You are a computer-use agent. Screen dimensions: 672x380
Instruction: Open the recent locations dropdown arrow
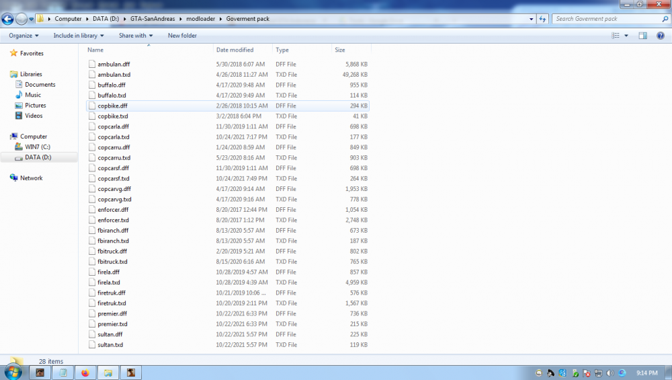[x=31, y=19]
